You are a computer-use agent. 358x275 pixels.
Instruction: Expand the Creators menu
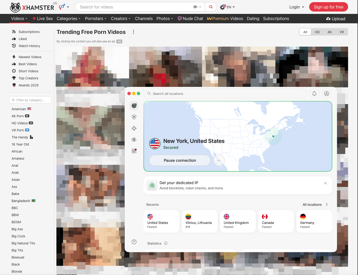pos(121,18)
